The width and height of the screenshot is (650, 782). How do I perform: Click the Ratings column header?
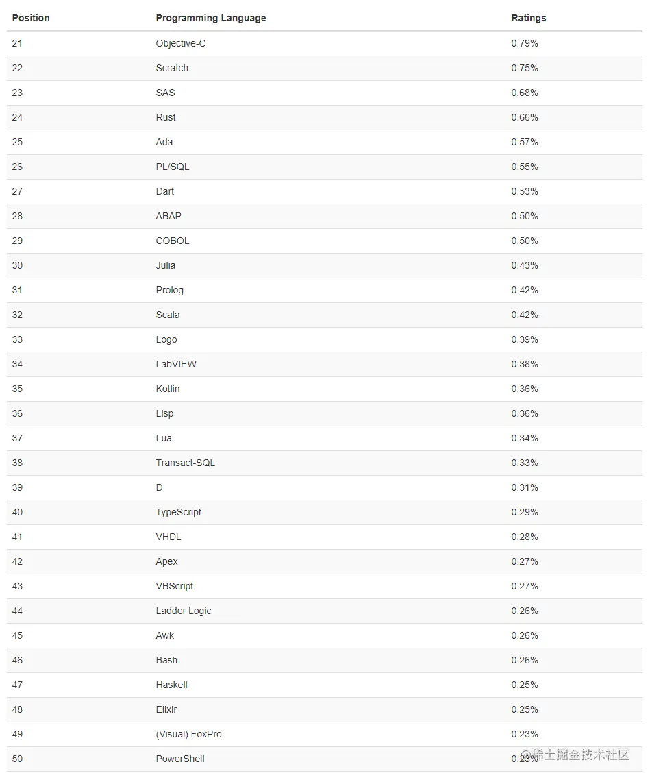(x=528, y=18)
